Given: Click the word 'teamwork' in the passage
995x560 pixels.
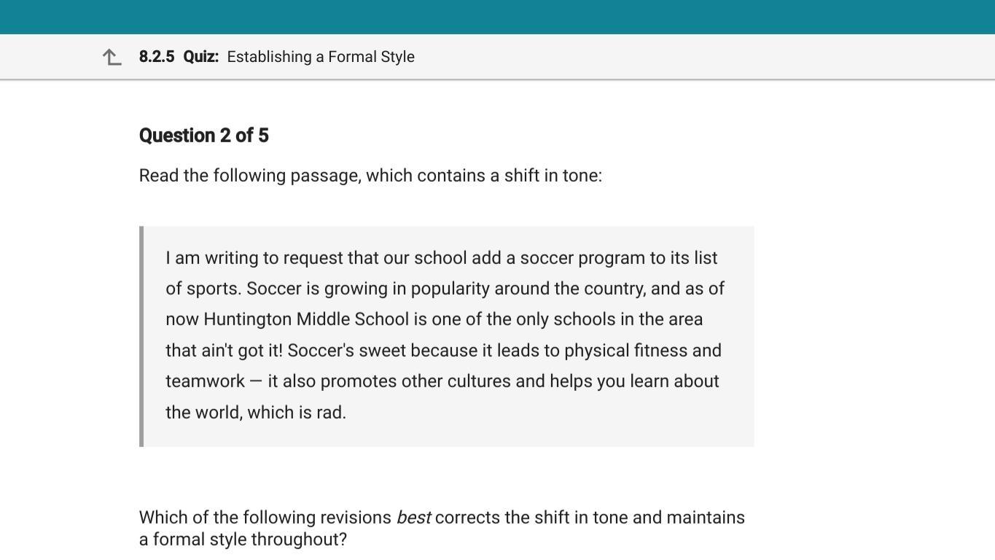Looking at the screenshot, I should 205,381.
